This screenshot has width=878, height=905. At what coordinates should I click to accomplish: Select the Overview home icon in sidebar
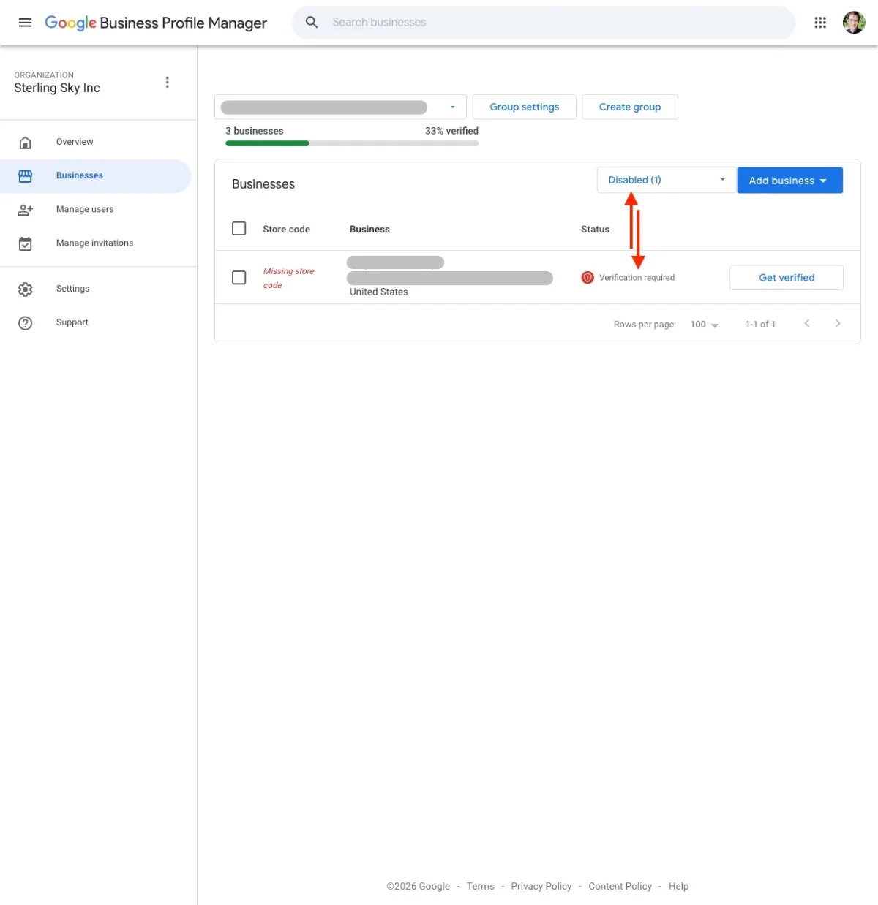point(26,142)
